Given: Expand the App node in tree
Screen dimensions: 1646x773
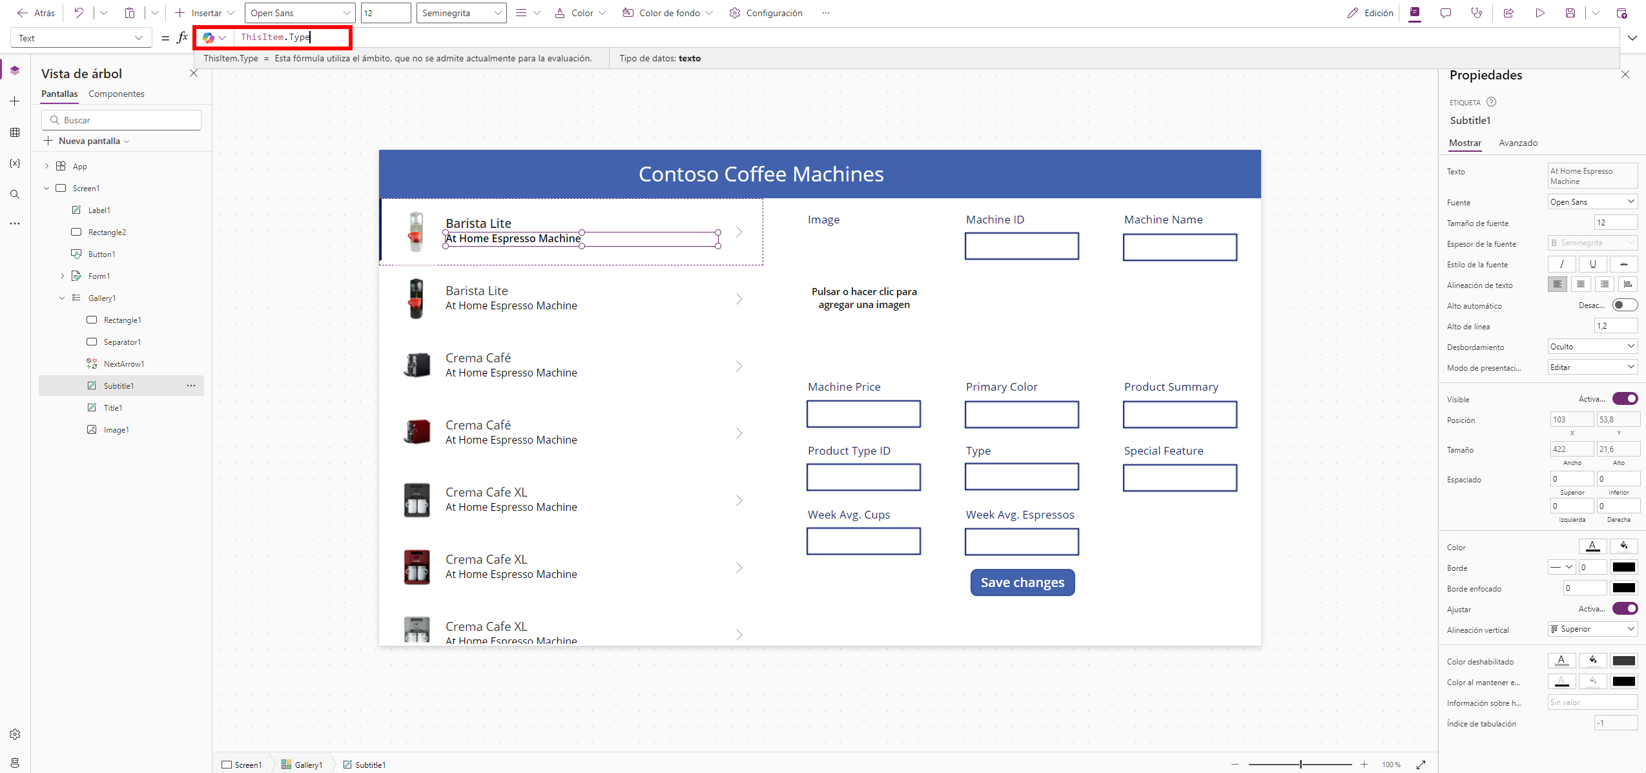Looking at the screenshot, I should coord(46,166).
